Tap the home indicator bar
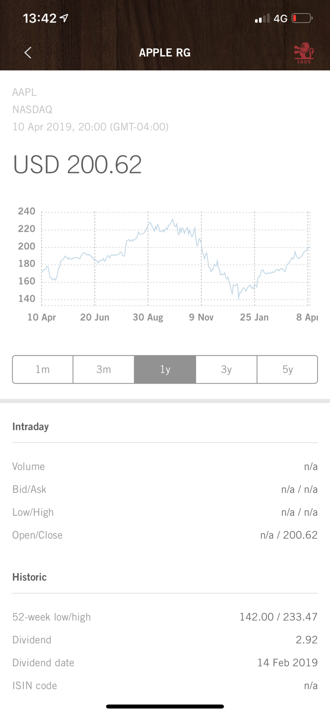The width and height of the screenshot is (330, 715). [165, 706]
